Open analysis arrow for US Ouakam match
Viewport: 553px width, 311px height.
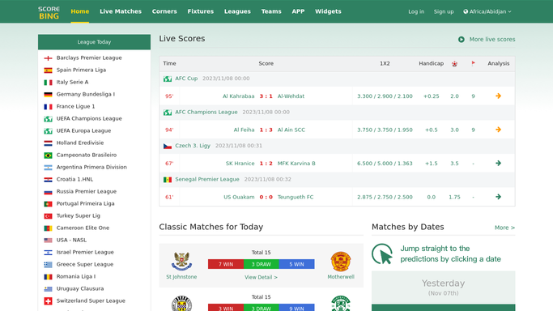498,197
